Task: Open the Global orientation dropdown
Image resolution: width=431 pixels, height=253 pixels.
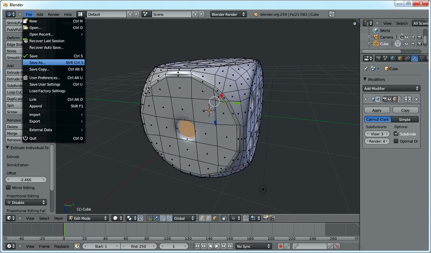Action: (x=184, y=218)
